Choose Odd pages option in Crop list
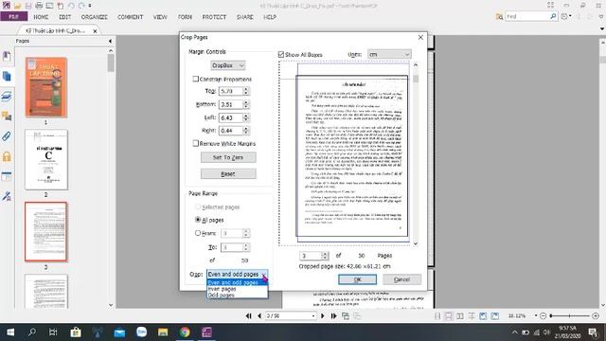This screenshot has width=606, height=341. (x=237, y=295)
